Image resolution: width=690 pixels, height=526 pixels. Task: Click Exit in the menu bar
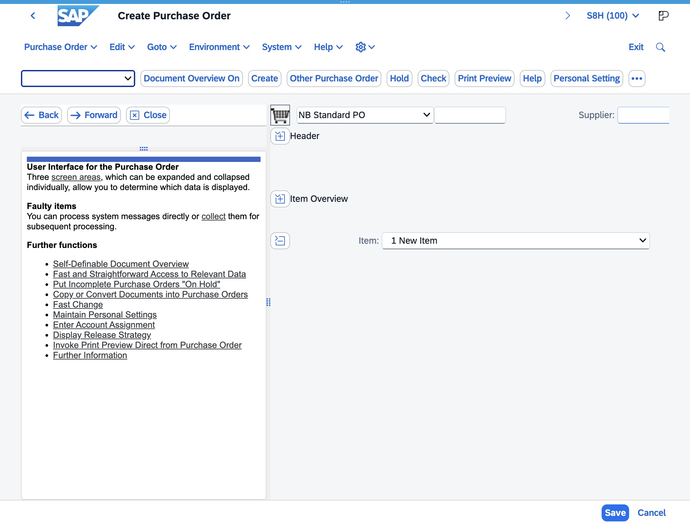(x=636, y=47)
